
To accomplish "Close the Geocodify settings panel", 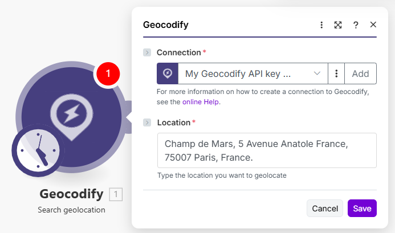I will tap(373, 25).
